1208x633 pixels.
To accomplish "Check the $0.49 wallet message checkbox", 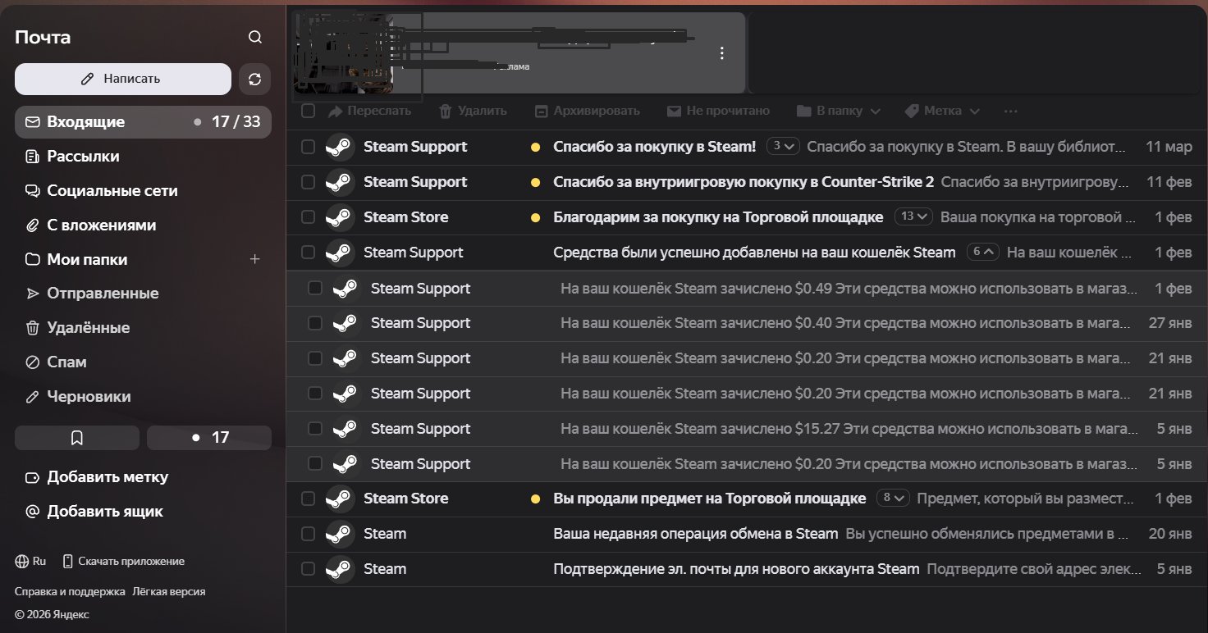I will 314,288.
